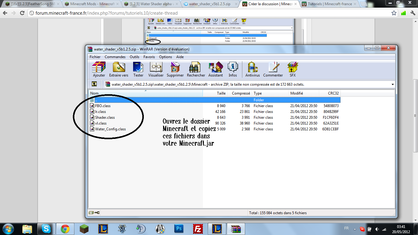Open the Windows Start button

8,229
